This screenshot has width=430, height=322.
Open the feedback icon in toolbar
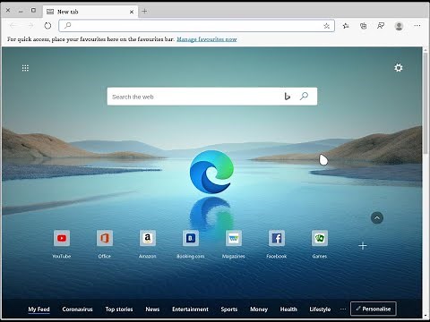[381, 26]
